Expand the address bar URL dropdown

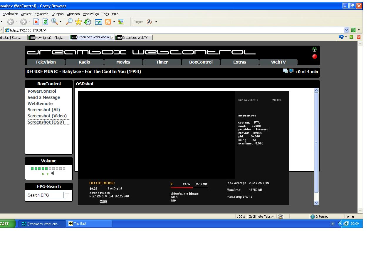click(x=346, y=30)
